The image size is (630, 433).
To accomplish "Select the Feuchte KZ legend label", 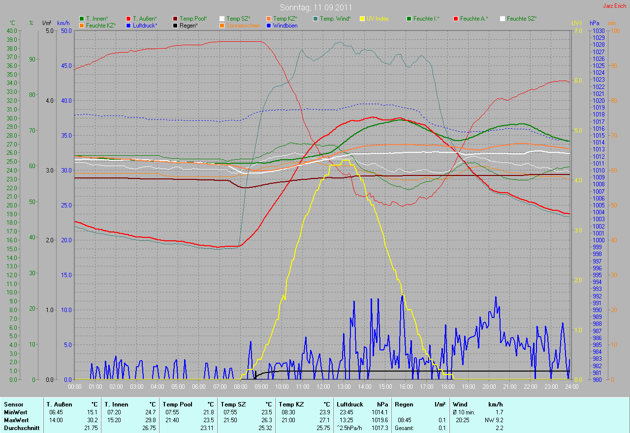I will [x=100, y=26].
